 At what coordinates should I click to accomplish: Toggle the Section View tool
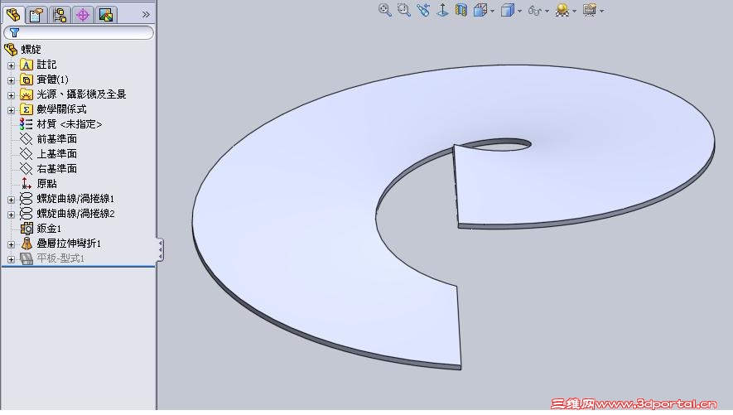[x=461, y=10]
